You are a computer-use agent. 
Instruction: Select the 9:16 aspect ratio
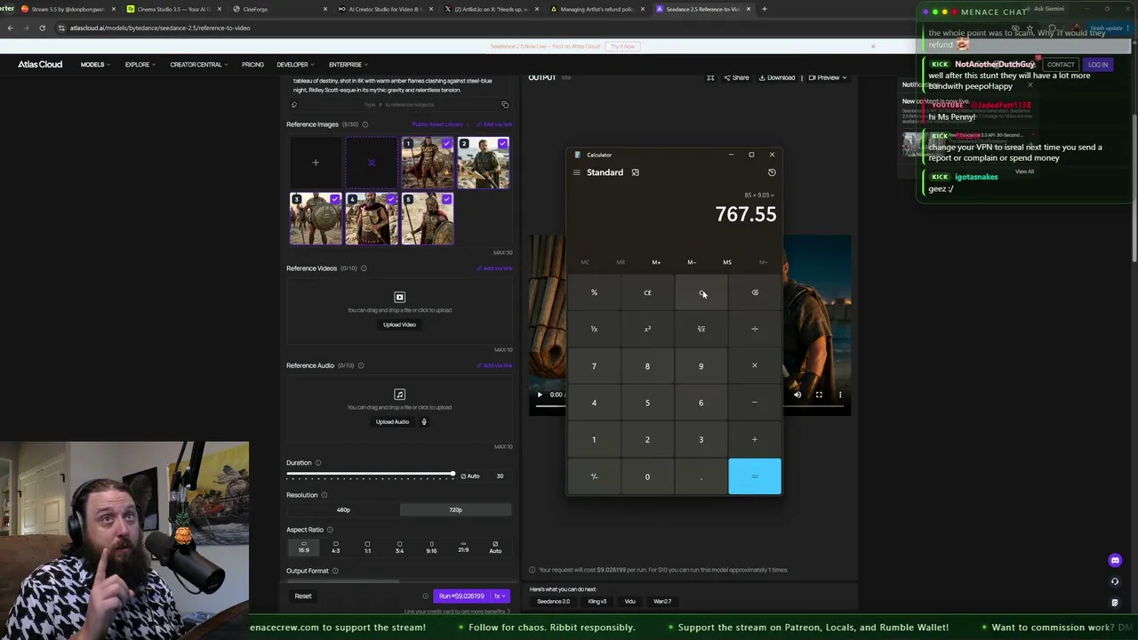(x=431, y=548)
